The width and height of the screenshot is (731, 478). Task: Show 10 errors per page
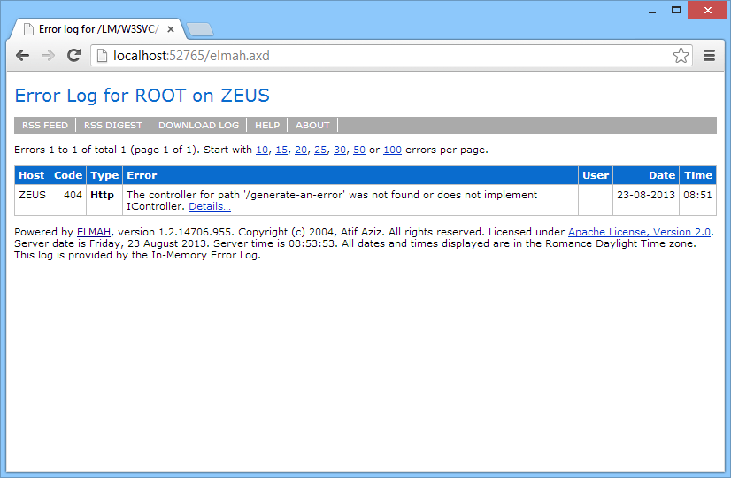pos(262,150)
